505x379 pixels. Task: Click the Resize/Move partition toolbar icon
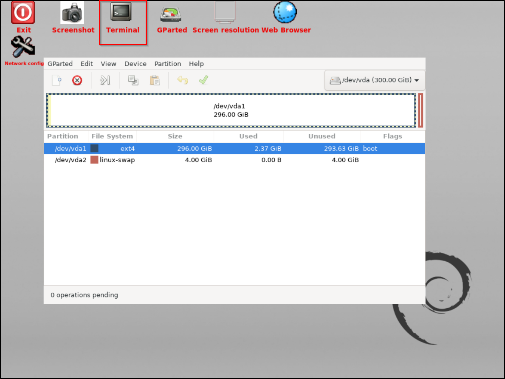(x=105, y=80)
